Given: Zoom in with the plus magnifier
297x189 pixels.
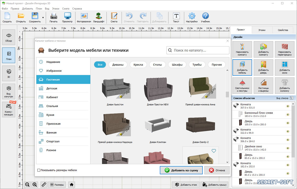Looking at the screenshot, I should click(x=35, y=184).
